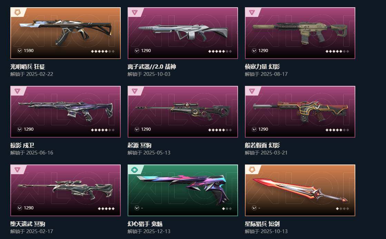Click the pink tier icon on 离子武器//2.0 战神 card
Image resolution: width=386 pixels, height=239 pixels.
pos(135,12)
